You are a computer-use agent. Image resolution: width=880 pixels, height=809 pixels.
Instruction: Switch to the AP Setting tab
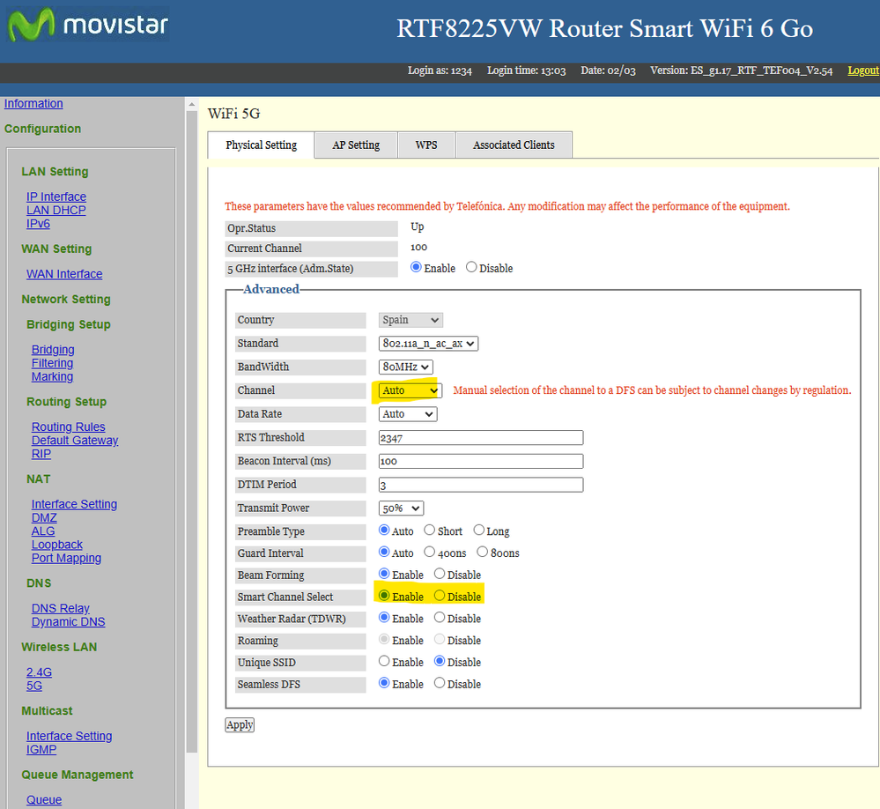coord(356,145)
